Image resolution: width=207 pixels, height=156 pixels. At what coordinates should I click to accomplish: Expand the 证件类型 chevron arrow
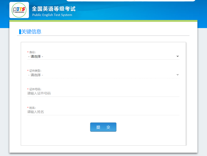click(178, 75)
